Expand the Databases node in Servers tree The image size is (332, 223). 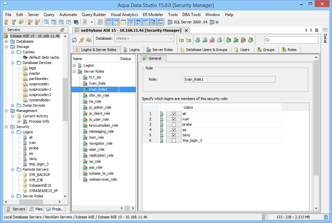click(x=7, y=41)
